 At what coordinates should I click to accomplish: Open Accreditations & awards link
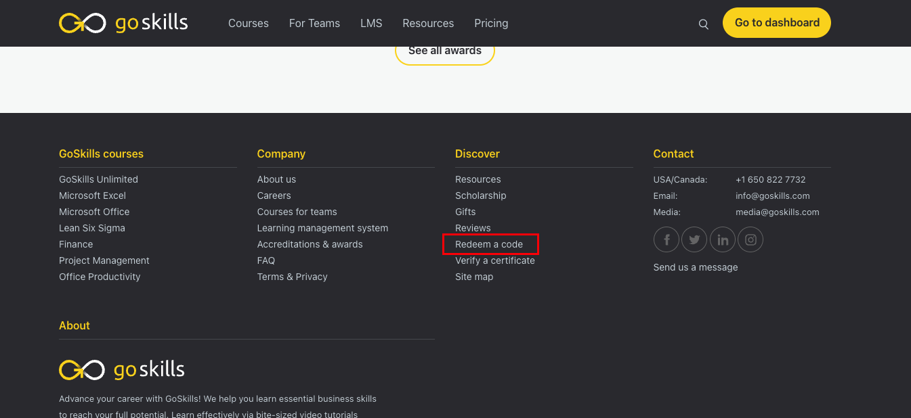(x=310, y=244)
